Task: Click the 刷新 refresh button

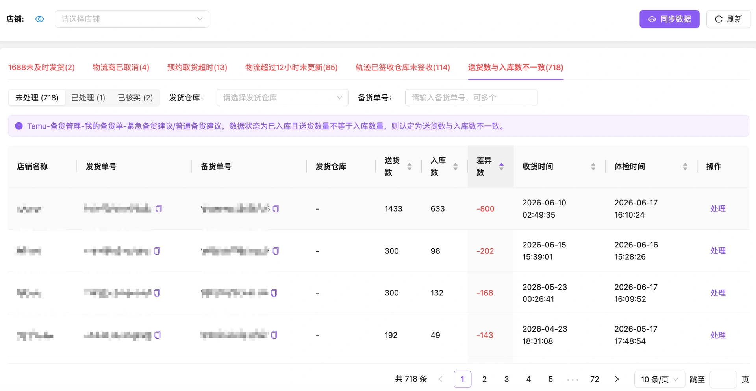Action: click(x=728, y=19)
